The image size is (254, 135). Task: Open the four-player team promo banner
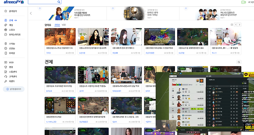point(216,13)
